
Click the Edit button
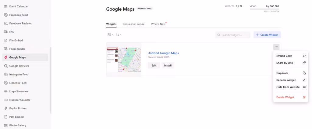(x=154, y=65)
